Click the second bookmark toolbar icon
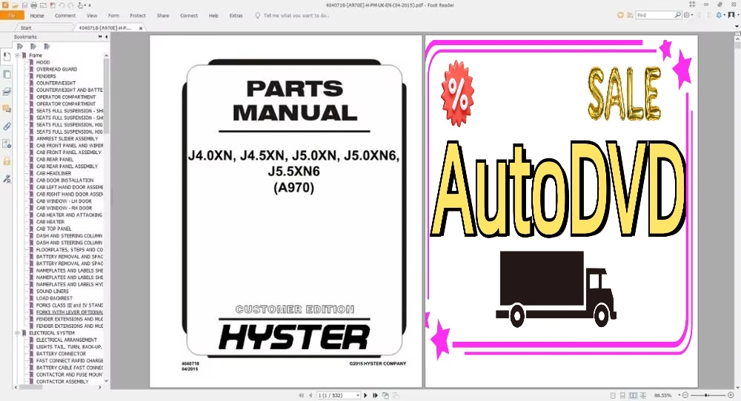The width and height of the screenshot is (741, 401). pos(33,46)
